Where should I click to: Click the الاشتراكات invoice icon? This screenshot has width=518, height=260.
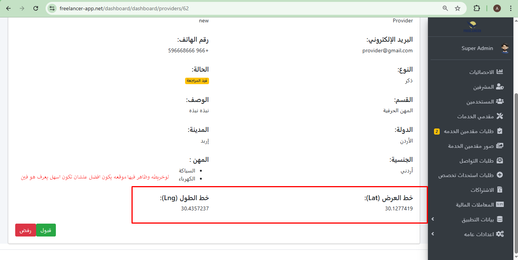pos(500,190)
